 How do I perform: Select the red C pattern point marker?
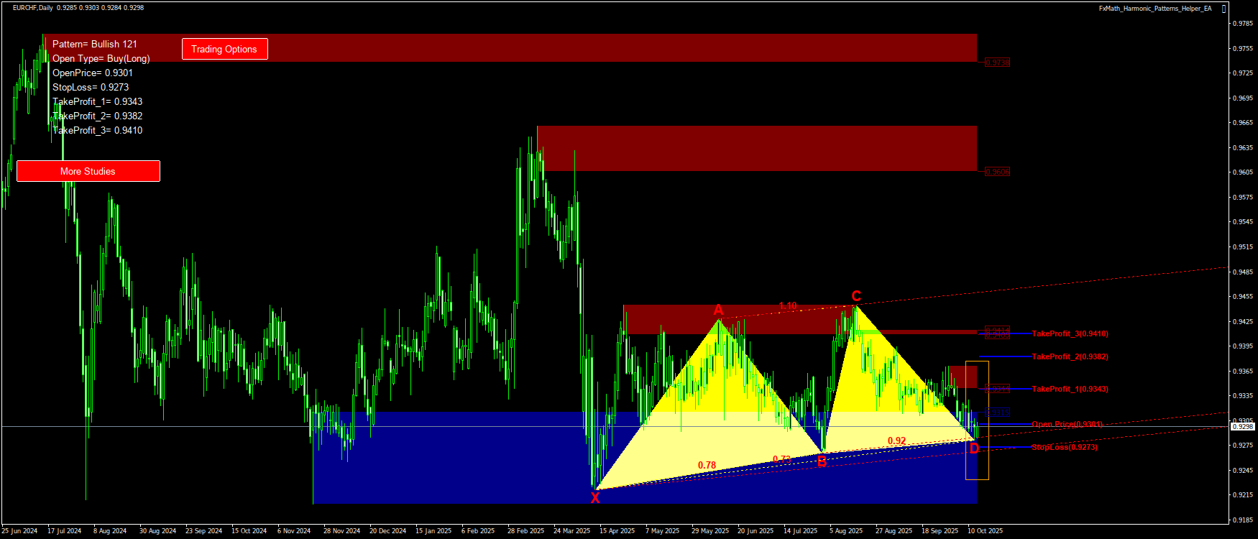tap(856, 296)
